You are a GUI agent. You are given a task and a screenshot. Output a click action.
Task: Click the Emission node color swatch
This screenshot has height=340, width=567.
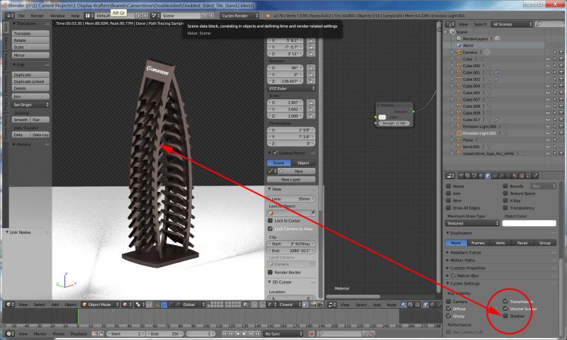382,117
